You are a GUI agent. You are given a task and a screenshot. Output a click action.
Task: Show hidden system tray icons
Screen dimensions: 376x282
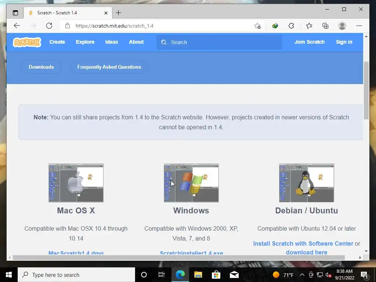click(302, 275)
